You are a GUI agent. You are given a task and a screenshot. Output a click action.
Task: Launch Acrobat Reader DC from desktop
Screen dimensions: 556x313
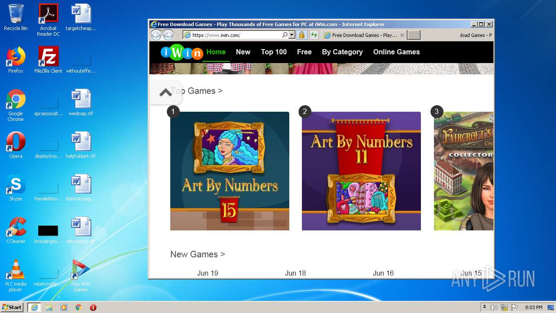click(x=48, y=20)
